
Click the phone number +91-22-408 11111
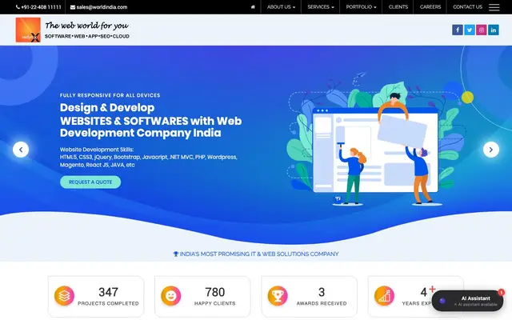38,7
